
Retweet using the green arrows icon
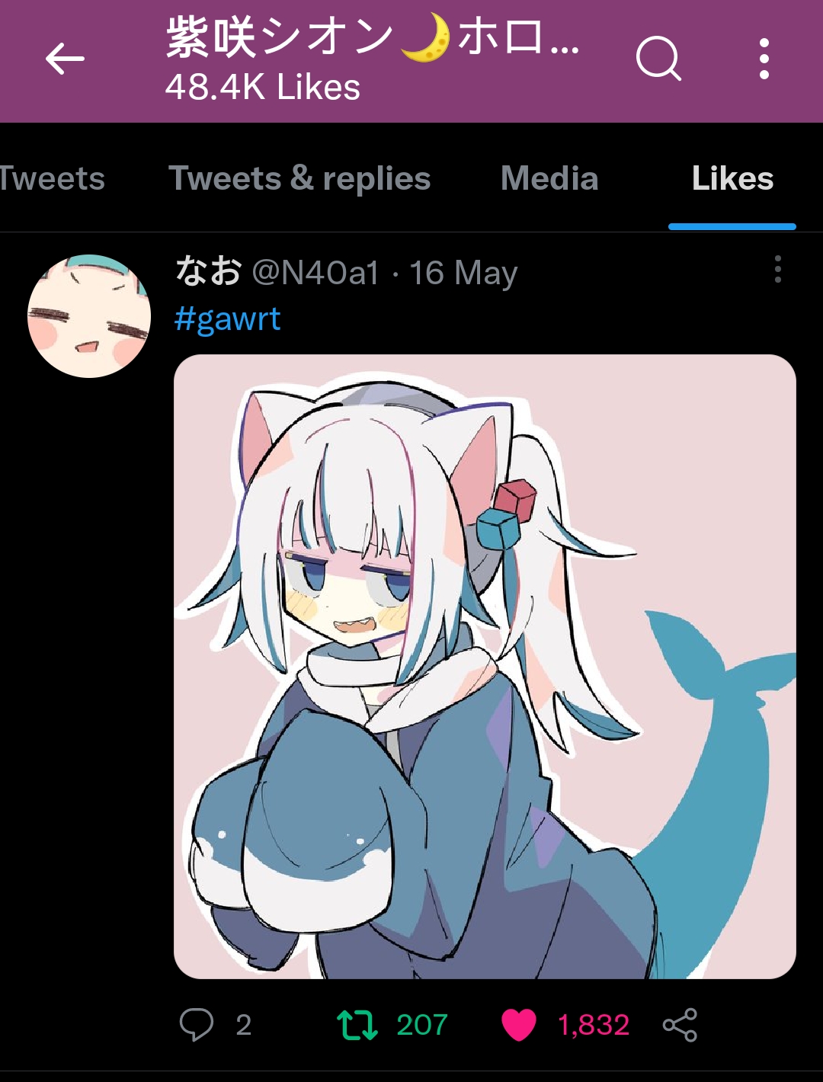[357, 1024]
